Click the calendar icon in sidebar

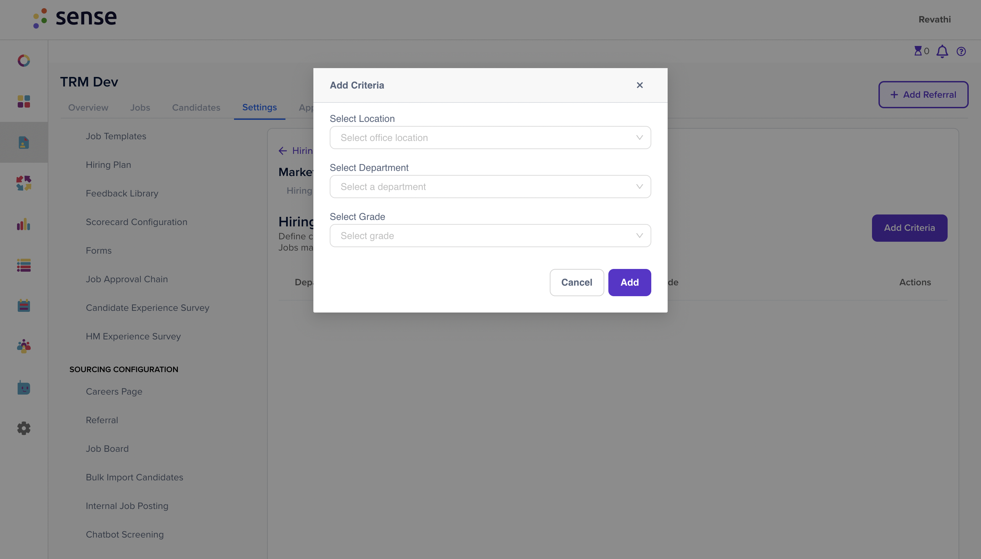pos(24,306)
